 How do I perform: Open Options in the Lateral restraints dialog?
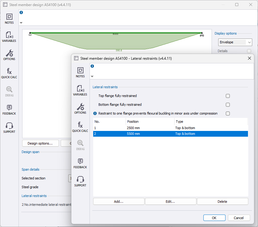click(x=80, y=109)
